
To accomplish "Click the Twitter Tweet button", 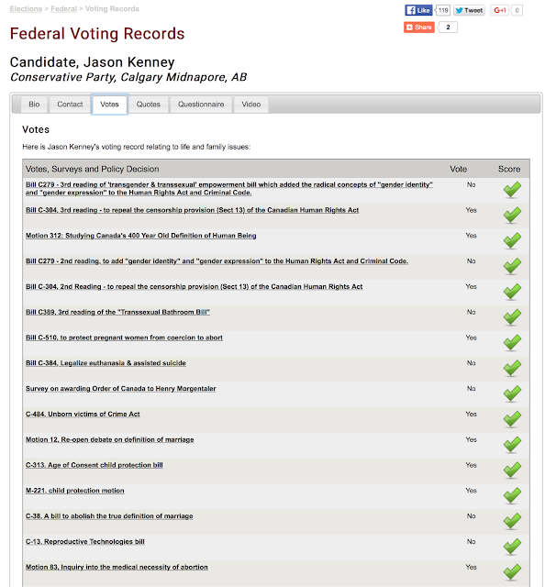I will pyautogui.click(x=470, y=10).
